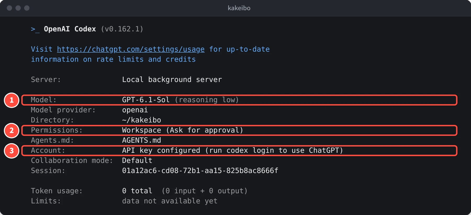Image resolution: width=471 pixels, height=215 pixels.
Task: Click the Limits: label
Action: 46,201
